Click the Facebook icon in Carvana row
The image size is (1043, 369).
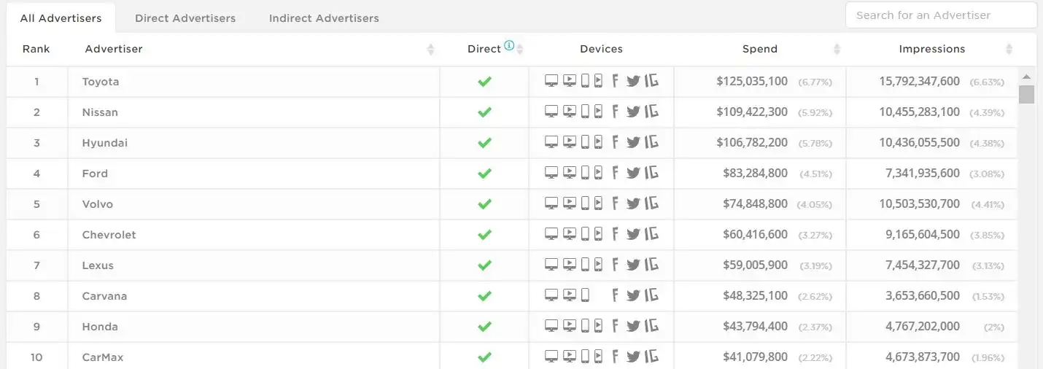(x=615, y=295)
